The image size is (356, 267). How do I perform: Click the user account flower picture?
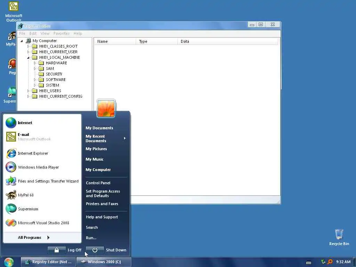click(106, 108)
